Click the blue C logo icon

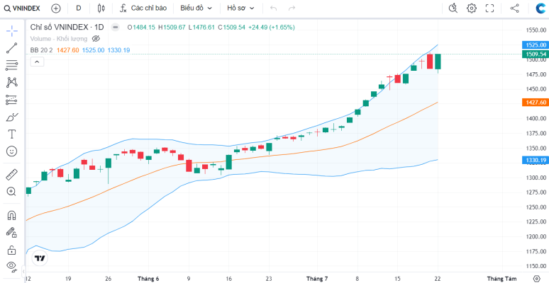541,8
